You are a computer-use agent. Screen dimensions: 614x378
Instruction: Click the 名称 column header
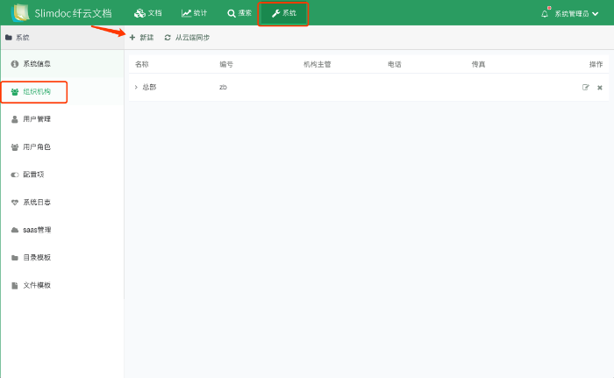pyautogui.click(x=142, y=64)
